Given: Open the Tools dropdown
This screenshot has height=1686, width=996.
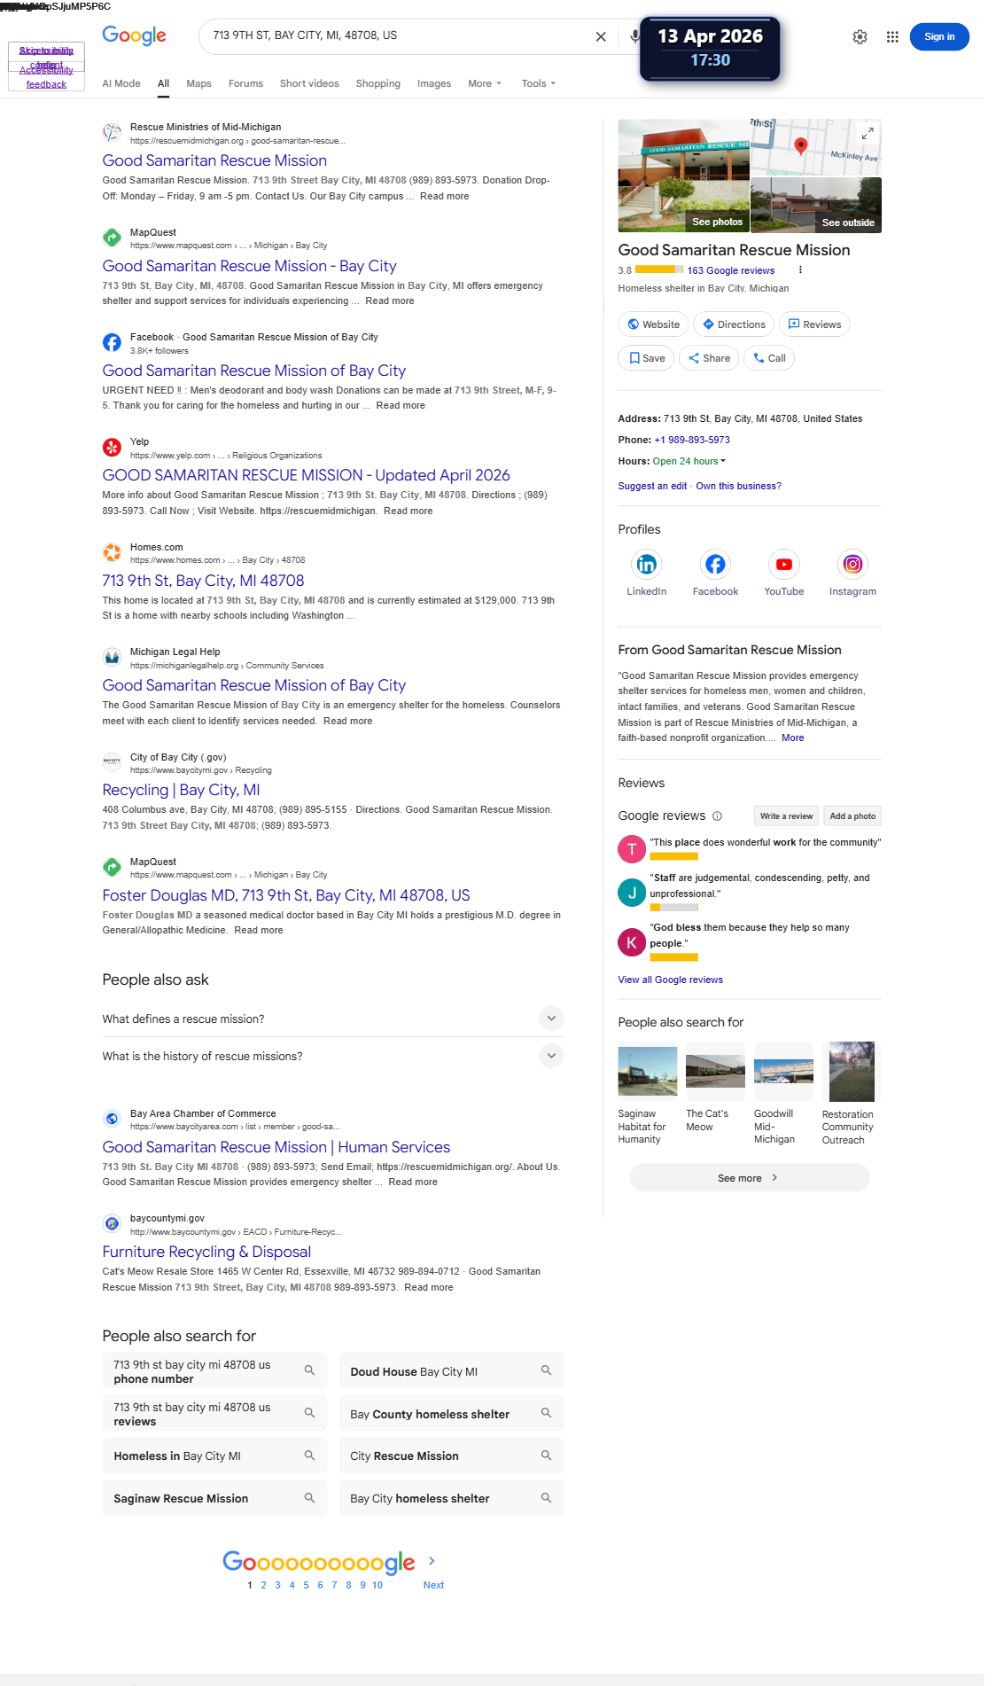Looking at the screenshot, I should pos(539,83).
